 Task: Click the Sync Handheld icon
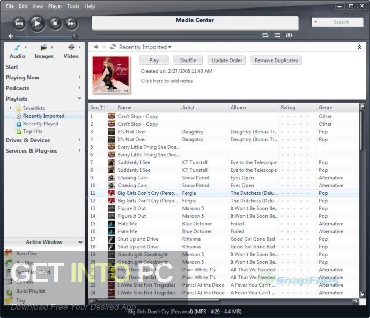9,272
